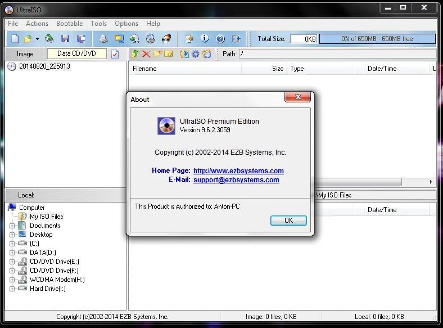The image size is (443, 328).
Task: Click the Compress ISO icon
Action: [x=119, y=39]
